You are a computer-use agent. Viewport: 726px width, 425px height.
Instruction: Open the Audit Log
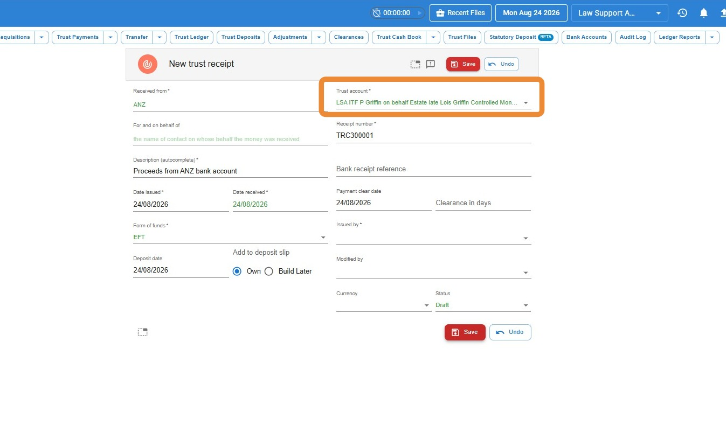633,37
